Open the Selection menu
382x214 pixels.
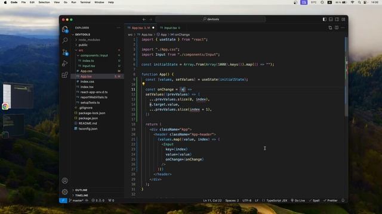[44, 2]
